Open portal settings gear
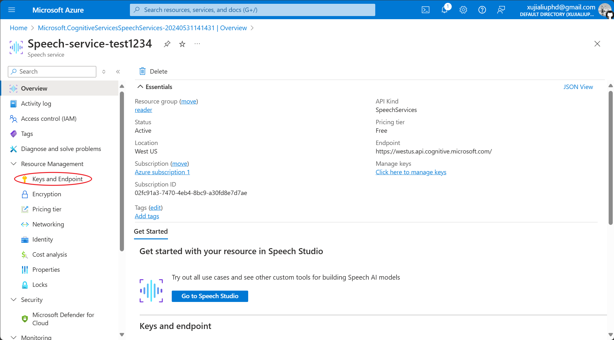614x340 pixels. pos(463,10)
